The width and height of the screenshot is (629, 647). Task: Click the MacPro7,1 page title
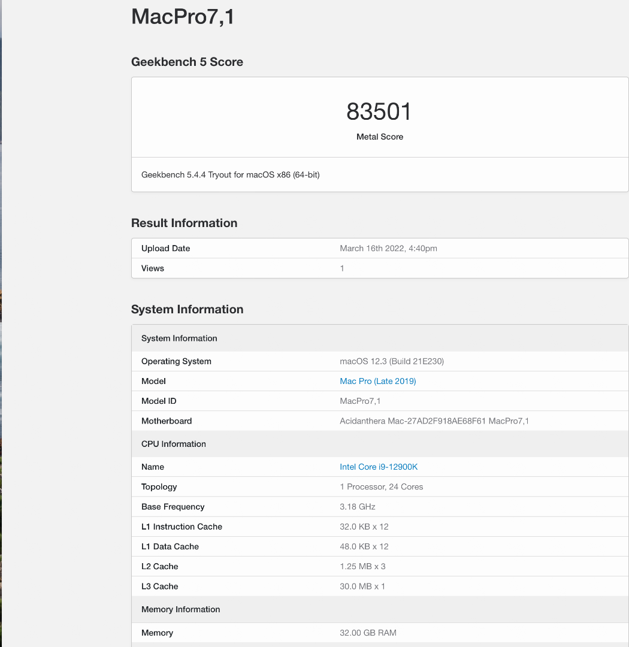[183, 17]
